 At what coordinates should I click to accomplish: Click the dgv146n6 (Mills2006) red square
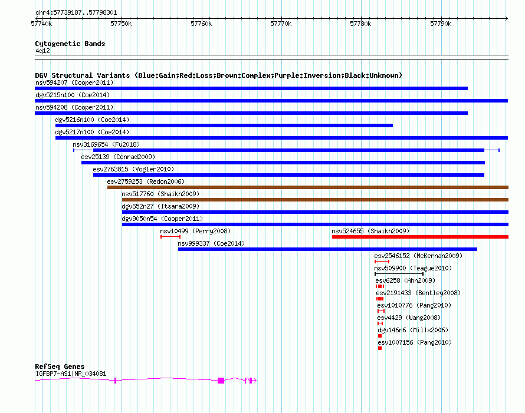click(380, 336)
